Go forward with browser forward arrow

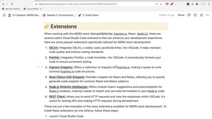point(8,4)
